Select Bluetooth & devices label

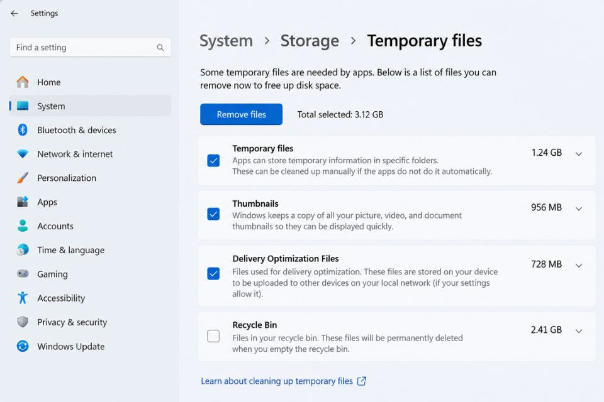[76, 130]
